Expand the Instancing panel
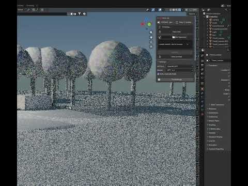The height and width of the screenshot is (186, 248). point(213,117)
